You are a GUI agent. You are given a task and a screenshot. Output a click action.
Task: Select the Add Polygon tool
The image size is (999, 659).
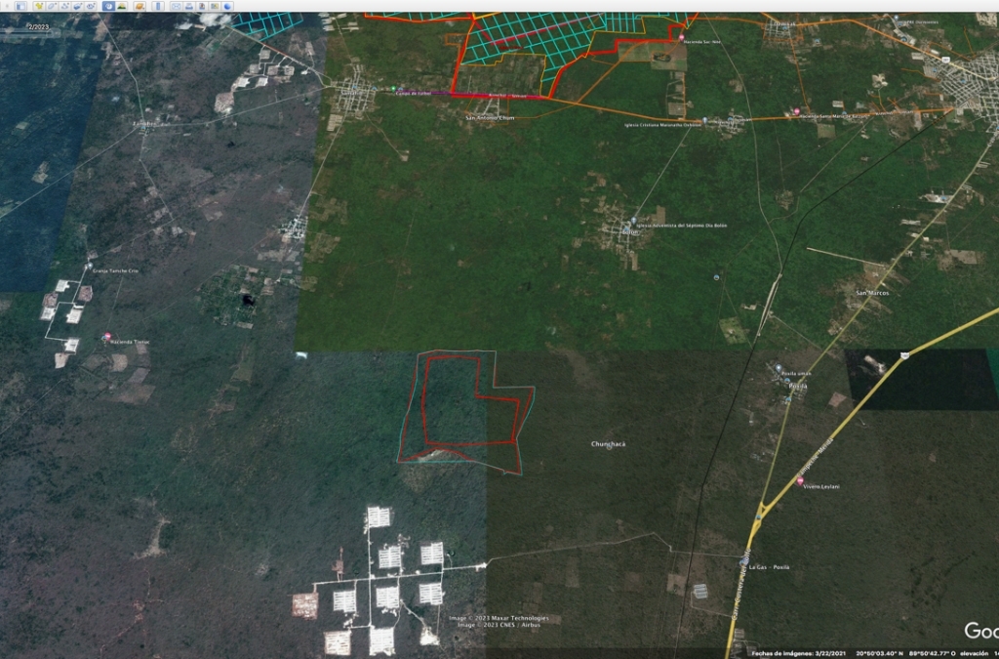[52, 6]
